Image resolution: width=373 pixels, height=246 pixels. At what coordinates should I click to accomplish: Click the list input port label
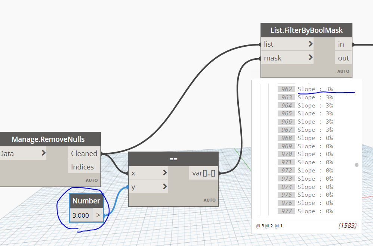point(268,44)
